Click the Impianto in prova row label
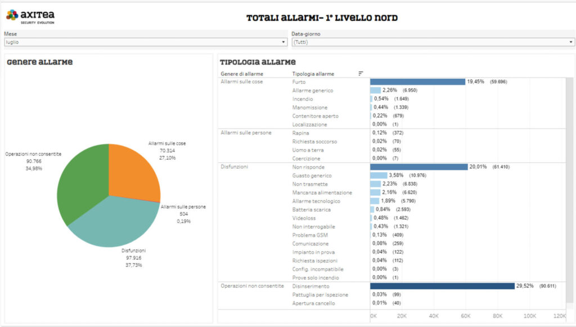576x327 pixels. coord(313,252)
